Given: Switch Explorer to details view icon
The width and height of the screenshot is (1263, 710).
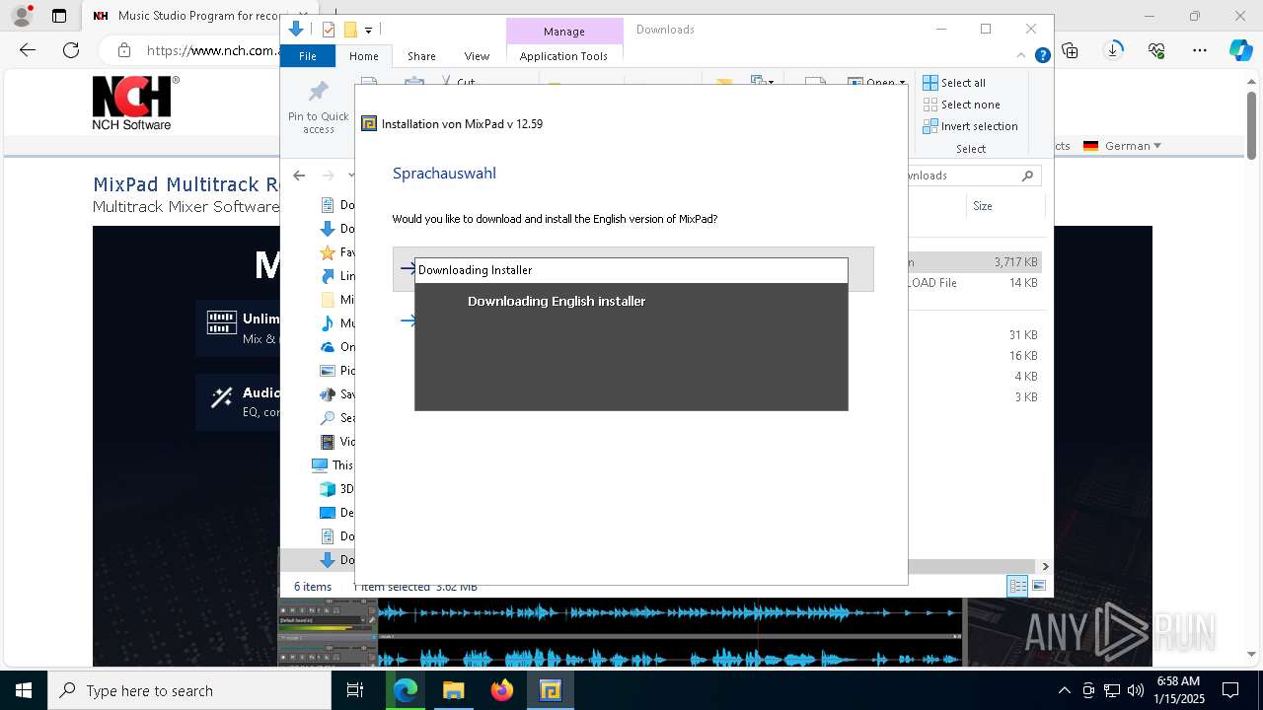Looking at the screenshot, I should pos(1017,587).
